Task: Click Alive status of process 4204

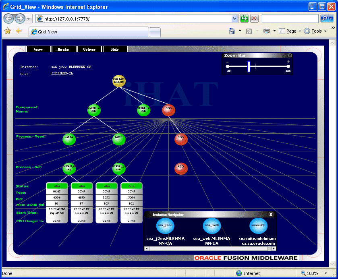Action: pos(57,186)
